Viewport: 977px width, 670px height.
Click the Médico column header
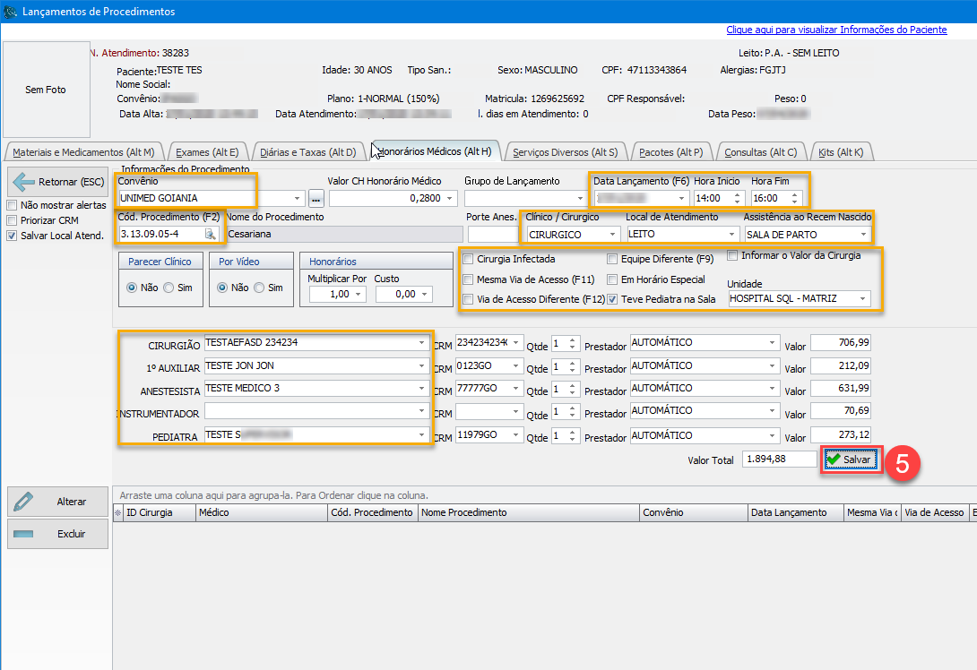213,512
